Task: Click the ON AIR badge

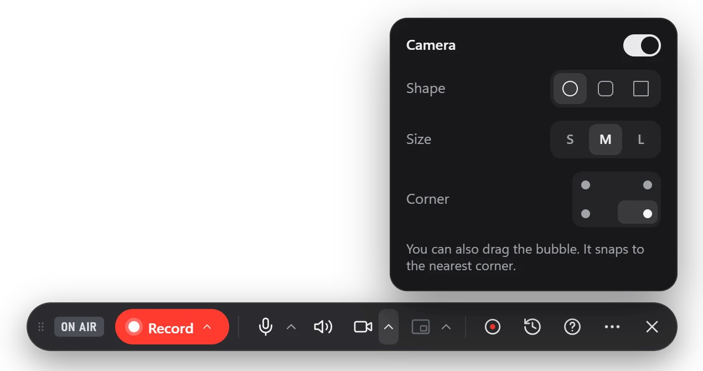Action: 79,327
